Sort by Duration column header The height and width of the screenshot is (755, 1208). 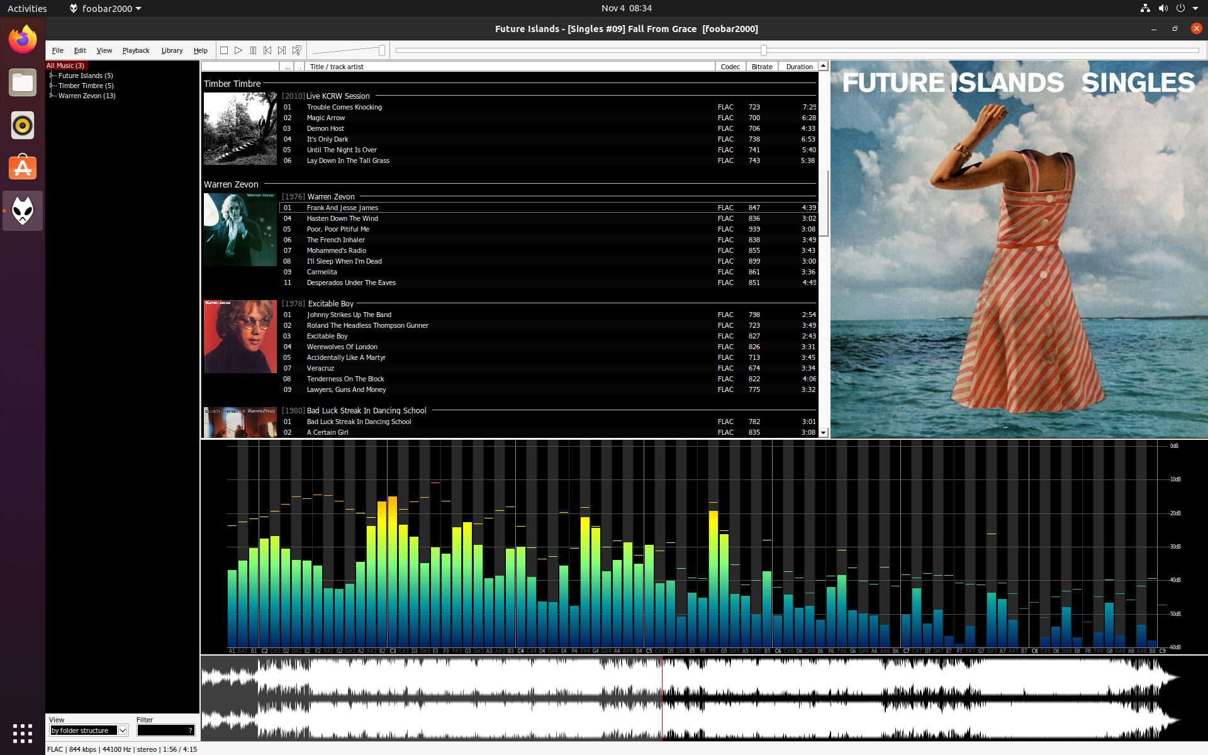point(799,67)
